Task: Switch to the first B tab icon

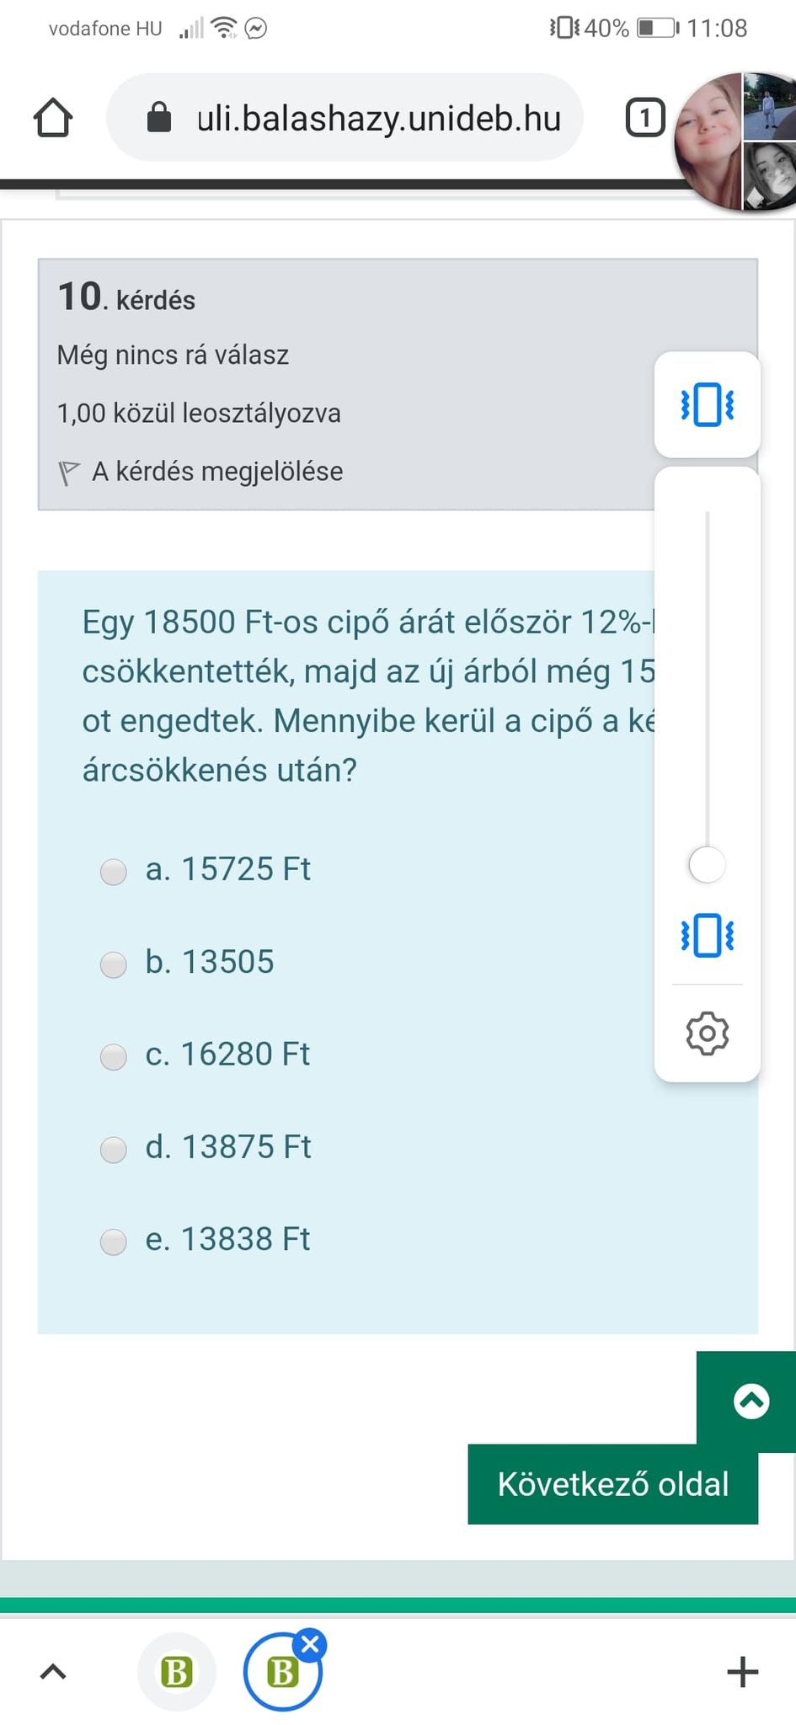Action: pos(177,1672)
